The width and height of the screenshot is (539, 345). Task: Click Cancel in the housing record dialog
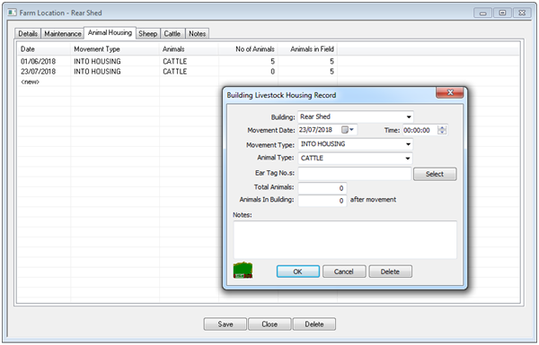coord(344,272)
